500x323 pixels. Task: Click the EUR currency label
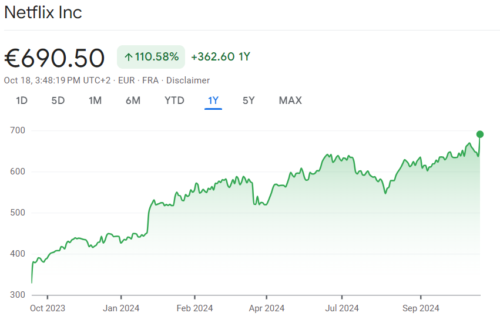[x=126, y=80]
